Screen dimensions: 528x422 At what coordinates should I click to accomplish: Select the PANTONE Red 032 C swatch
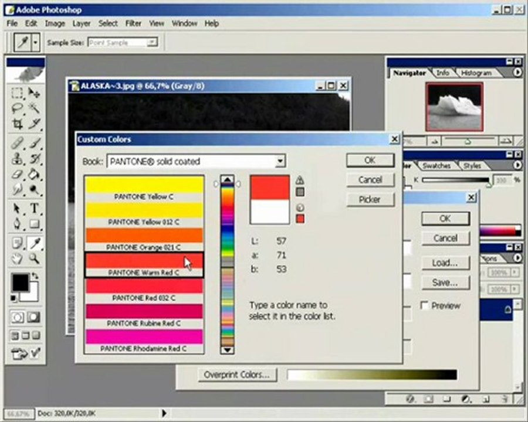[x=144, y=290]
